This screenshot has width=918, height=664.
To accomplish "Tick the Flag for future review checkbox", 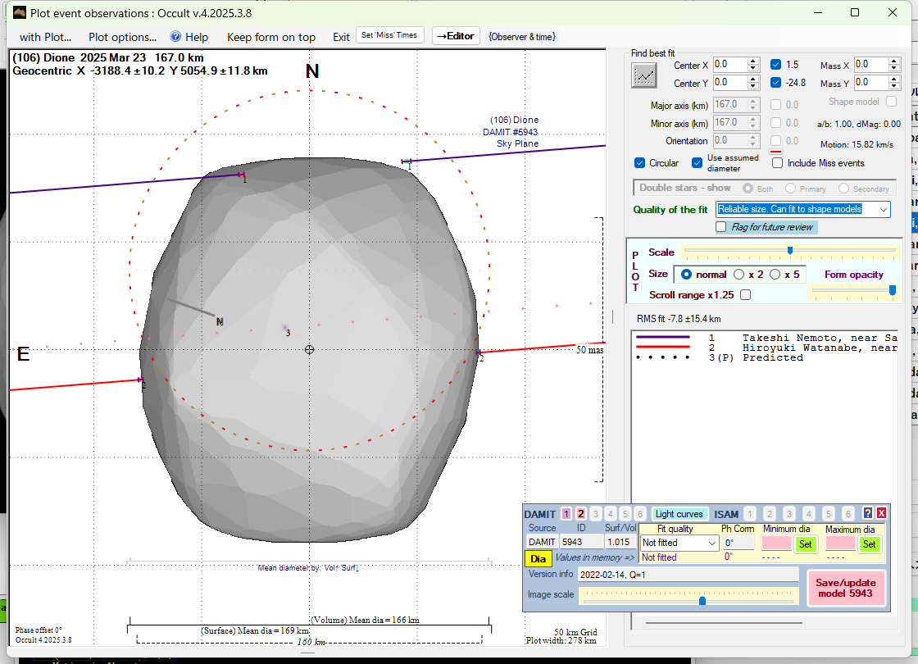I will click(721, 227).
